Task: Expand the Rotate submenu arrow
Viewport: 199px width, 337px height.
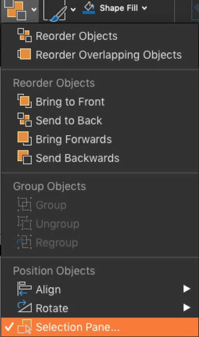Action: [x=187, y=308]
